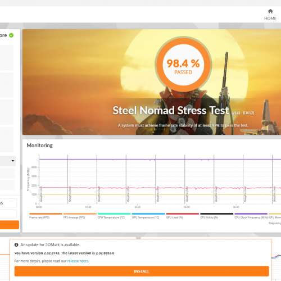Click the Home house icon

[270, 11]
